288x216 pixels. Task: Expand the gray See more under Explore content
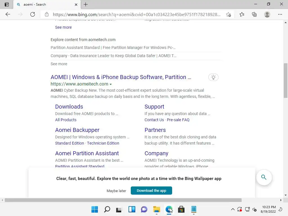pos(59,64)
